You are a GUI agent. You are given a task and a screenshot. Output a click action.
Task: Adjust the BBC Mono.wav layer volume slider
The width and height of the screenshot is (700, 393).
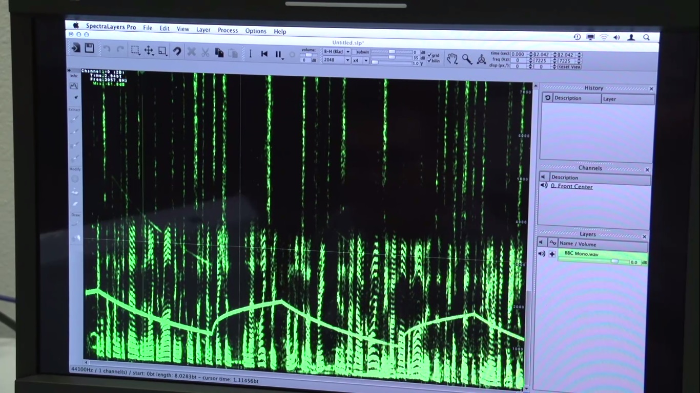[593, 261]
